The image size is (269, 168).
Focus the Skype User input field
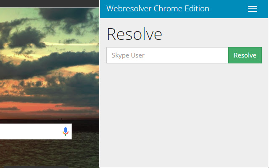pos(167,55)
